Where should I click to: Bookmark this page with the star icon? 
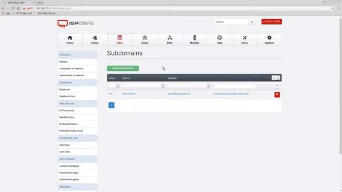(x=333, y=9)
